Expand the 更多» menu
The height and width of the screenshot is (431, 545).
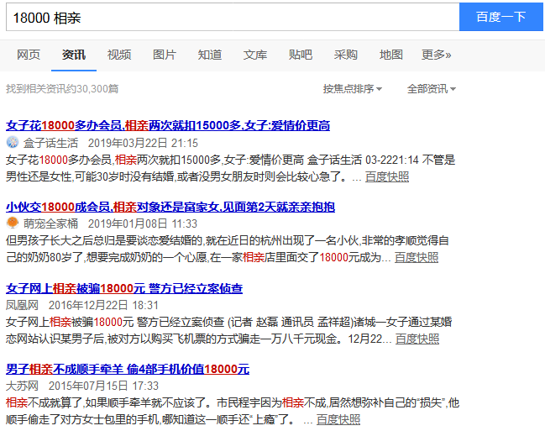pos(436,55)
